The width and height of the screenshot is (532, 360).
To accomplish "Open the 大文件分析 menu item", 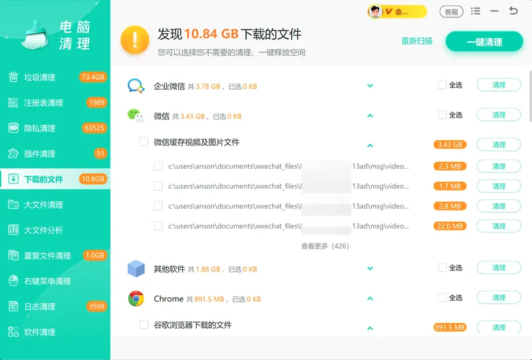I will click(x=55, y=230).
